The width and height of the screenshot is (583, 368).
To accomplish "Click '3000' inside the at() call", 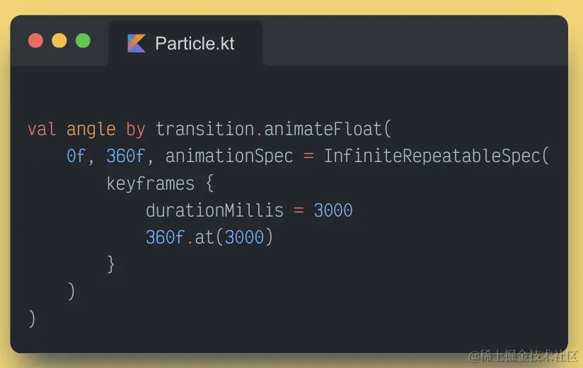I will (244, 237).
